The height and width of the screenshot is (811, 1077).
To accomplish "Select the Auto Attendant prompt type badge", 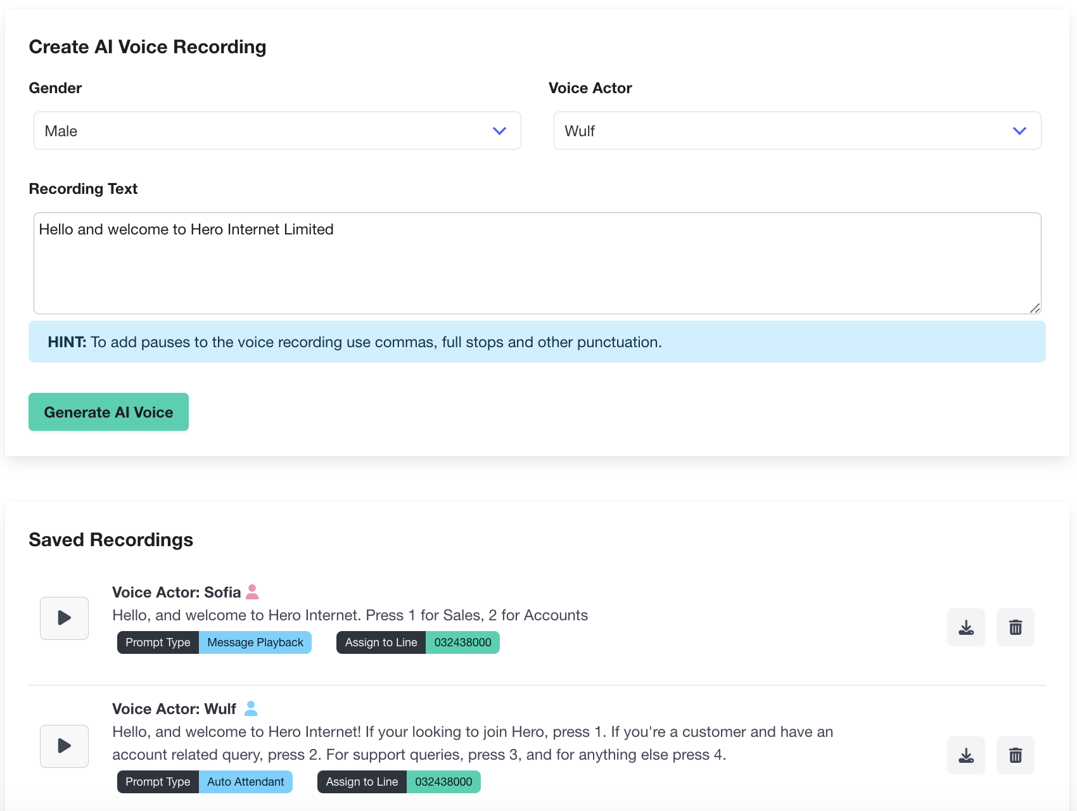I will pos(246,781).
